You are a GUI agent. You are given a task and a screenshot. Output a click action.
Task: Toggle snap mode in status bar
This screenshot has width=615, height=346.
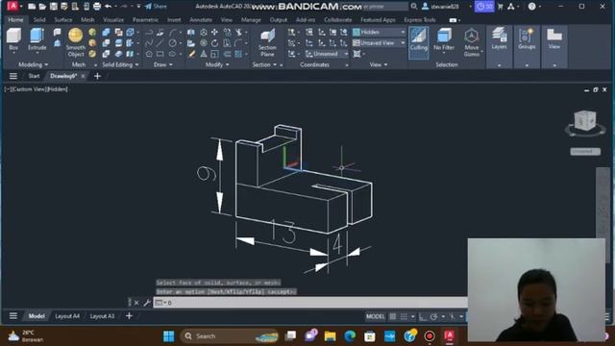click(404, 316)
